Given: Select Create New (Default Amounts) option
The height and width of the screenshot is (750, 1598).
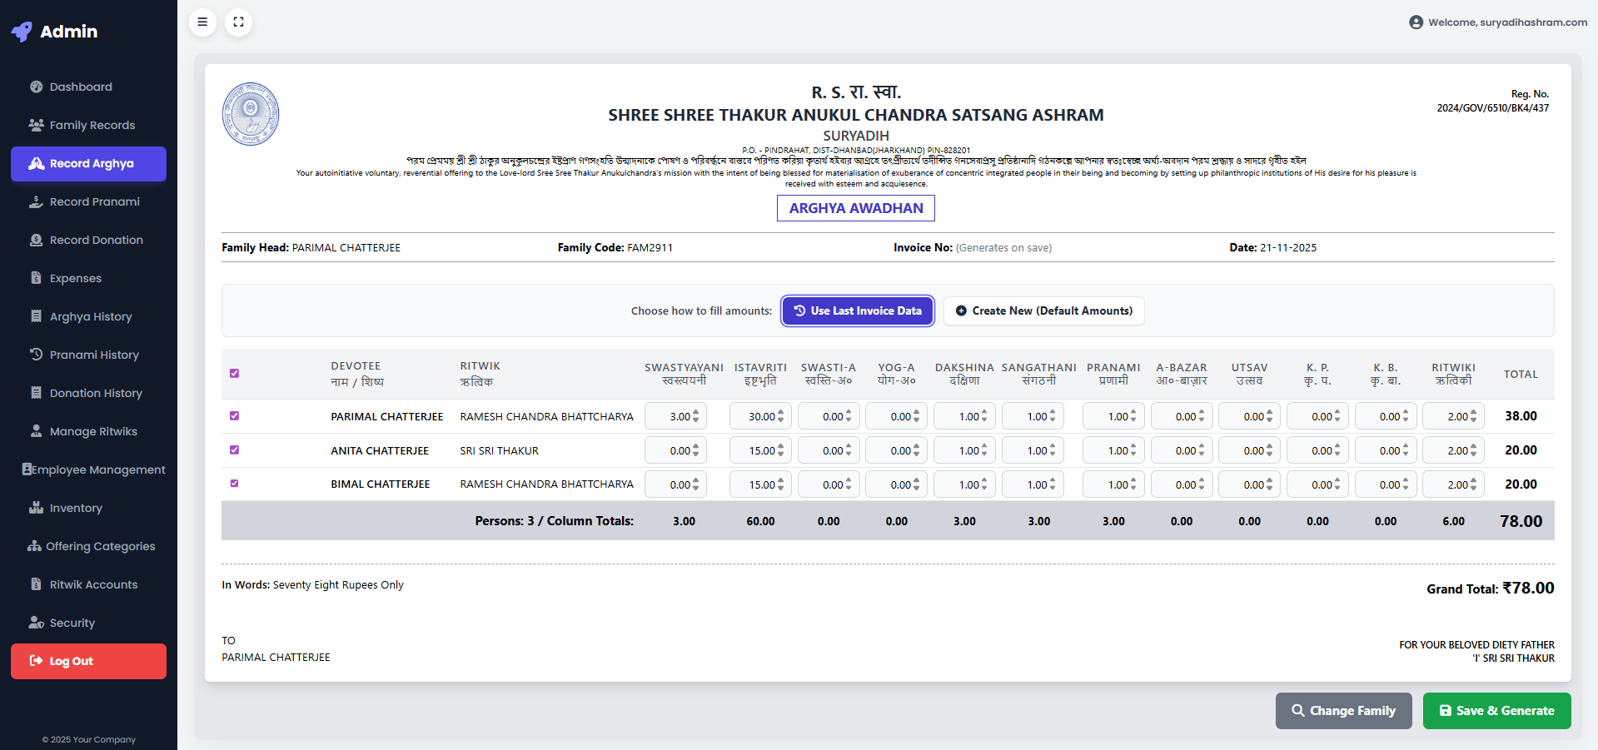Looking at the screenshot, I should 1044,310.
